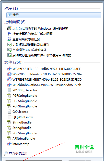The image size is (104, 161).
Task: Click the magnifier icon beside 查看更多结果
Action: (x=6, y=154)
